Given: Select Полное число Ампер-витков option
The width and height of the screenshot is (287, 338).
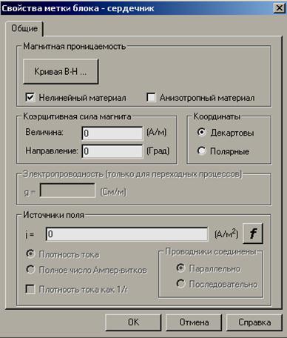Looking at the screenshot, I should 30,270.
